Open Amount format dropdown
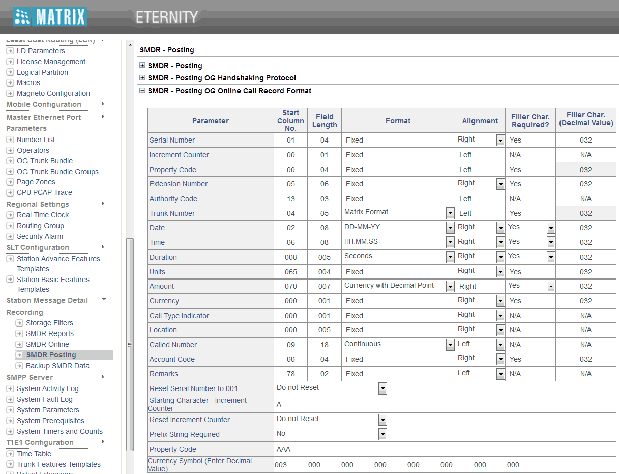 [450, 287]
